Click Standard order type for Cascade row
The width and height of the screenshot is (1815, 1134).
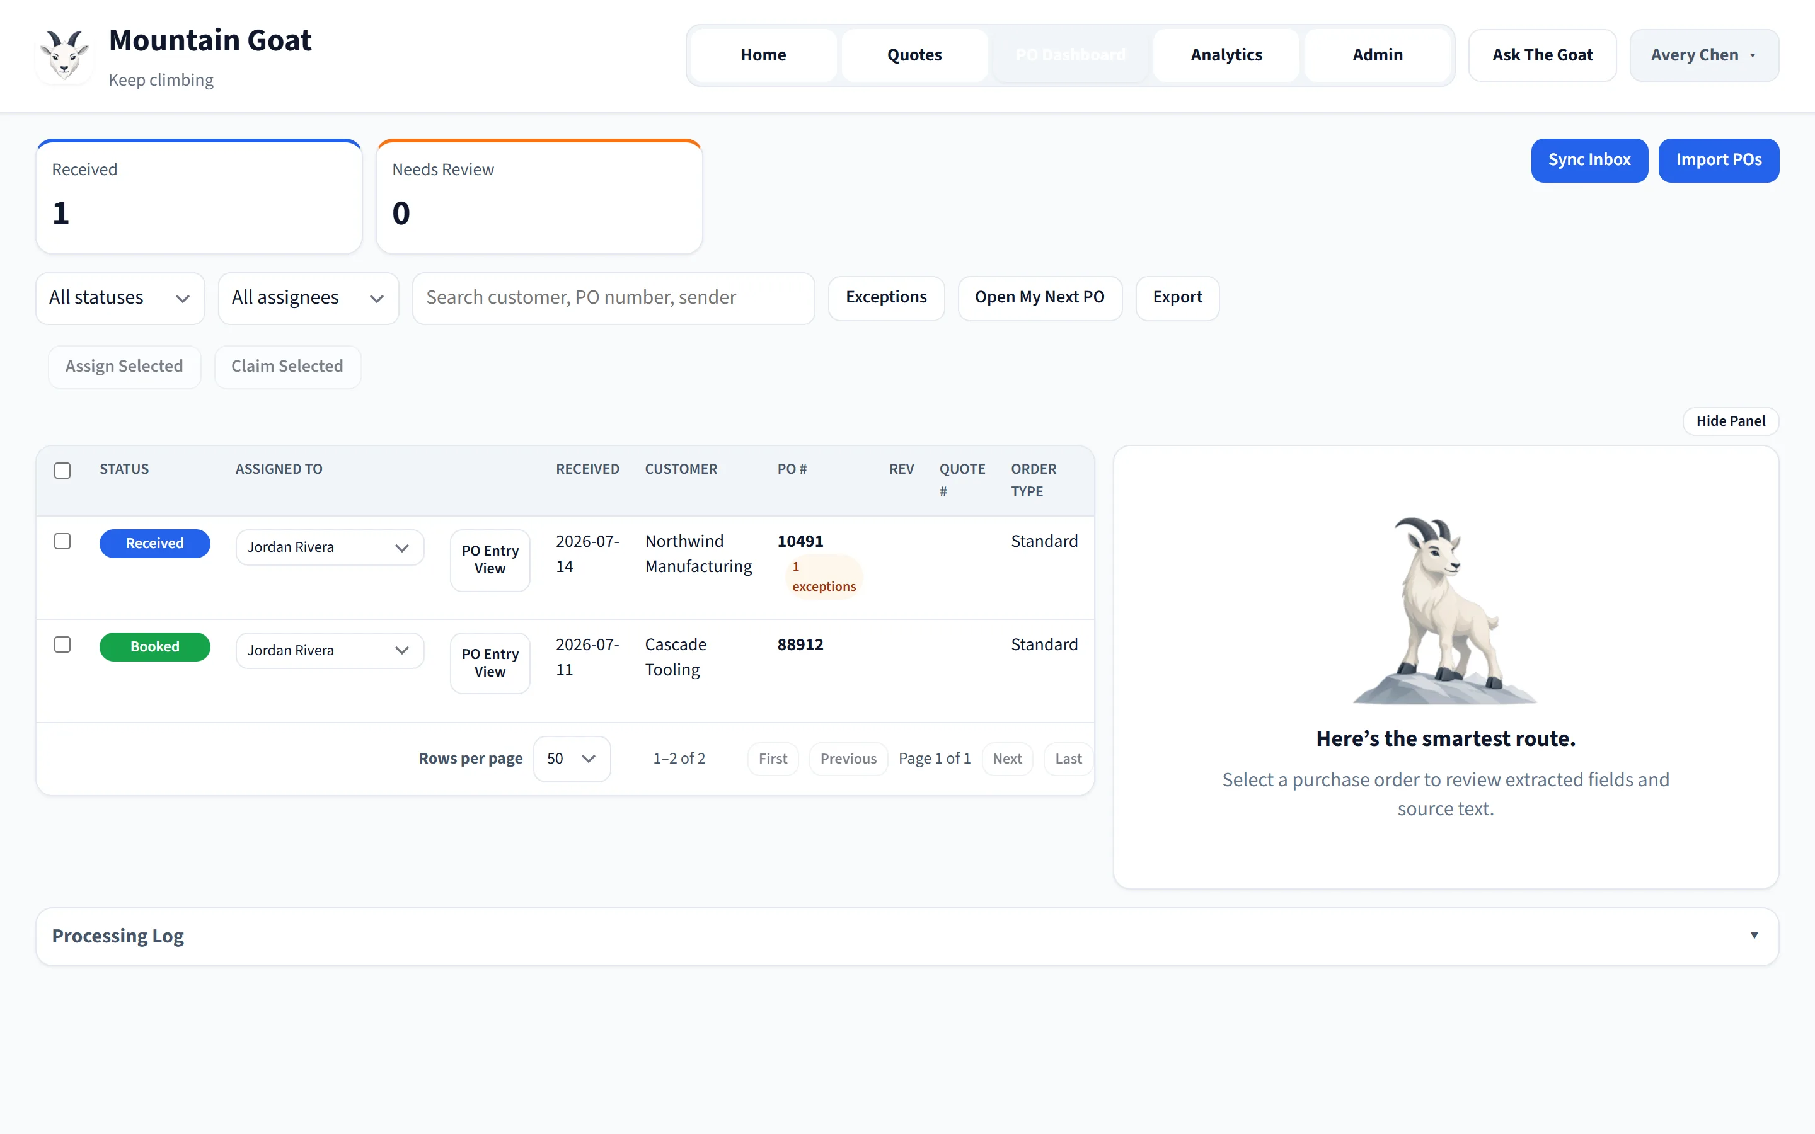(1044, 644)
